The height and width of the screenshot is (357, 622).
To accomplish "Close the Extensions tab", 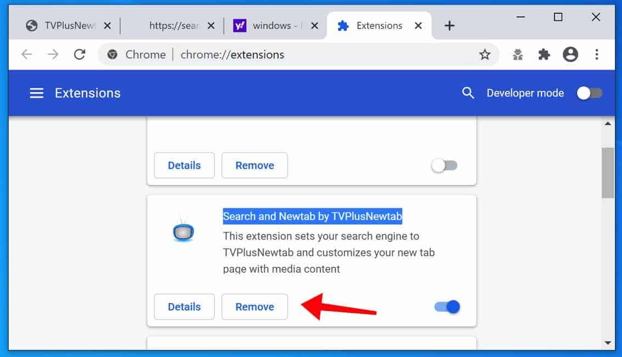I will click(x=418, y=26).
